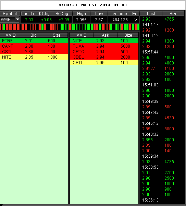Click the 15:36:13 timestamp
Viewport: 186px width, 206px height.
(x=150, y=200)
